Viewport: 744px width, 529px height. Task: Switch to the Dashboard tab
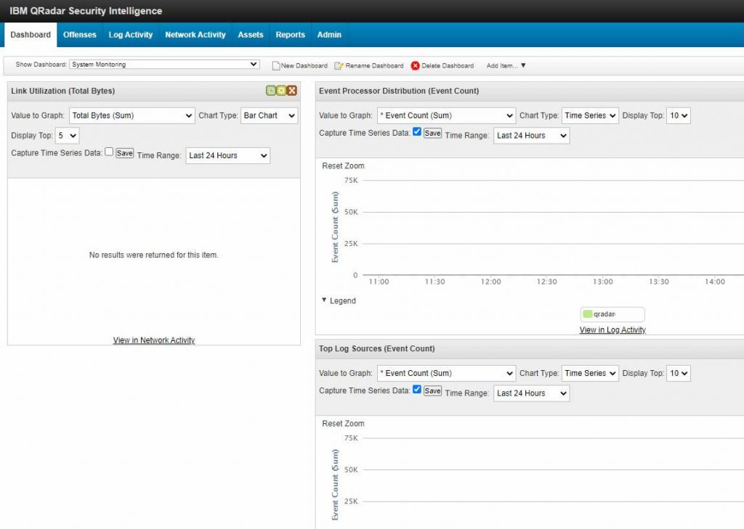(31, 35)
